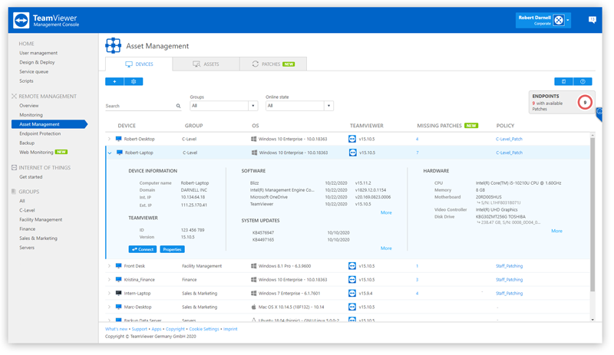Expand the Front Desk row

click(x=109, y=266)
